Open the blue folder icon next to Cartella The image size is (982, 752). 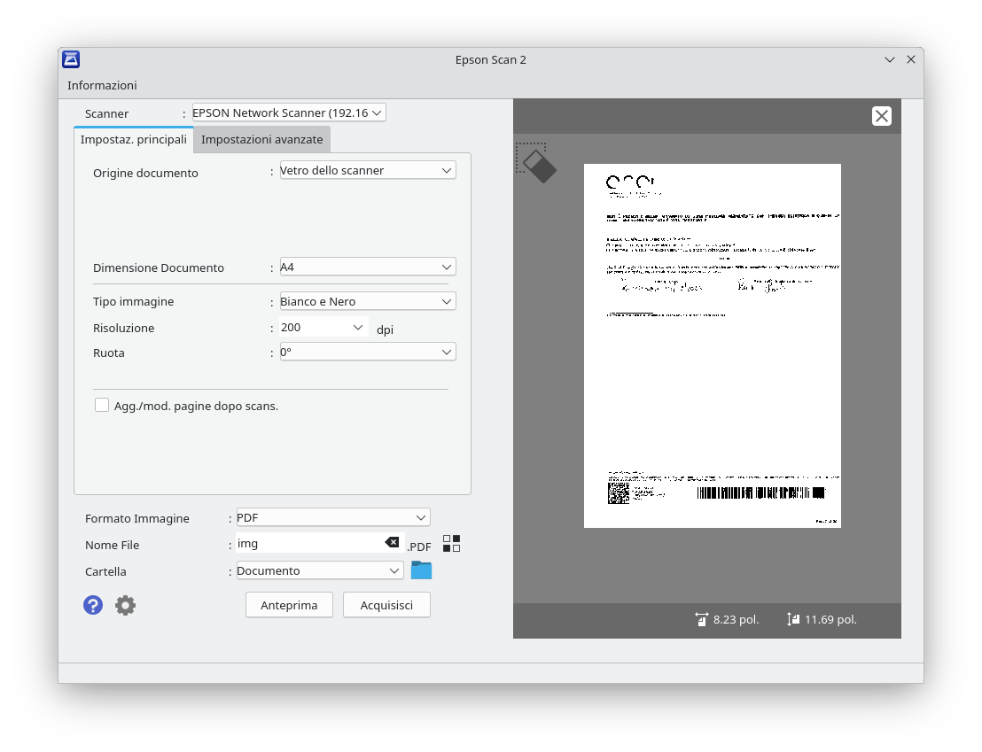422,570
